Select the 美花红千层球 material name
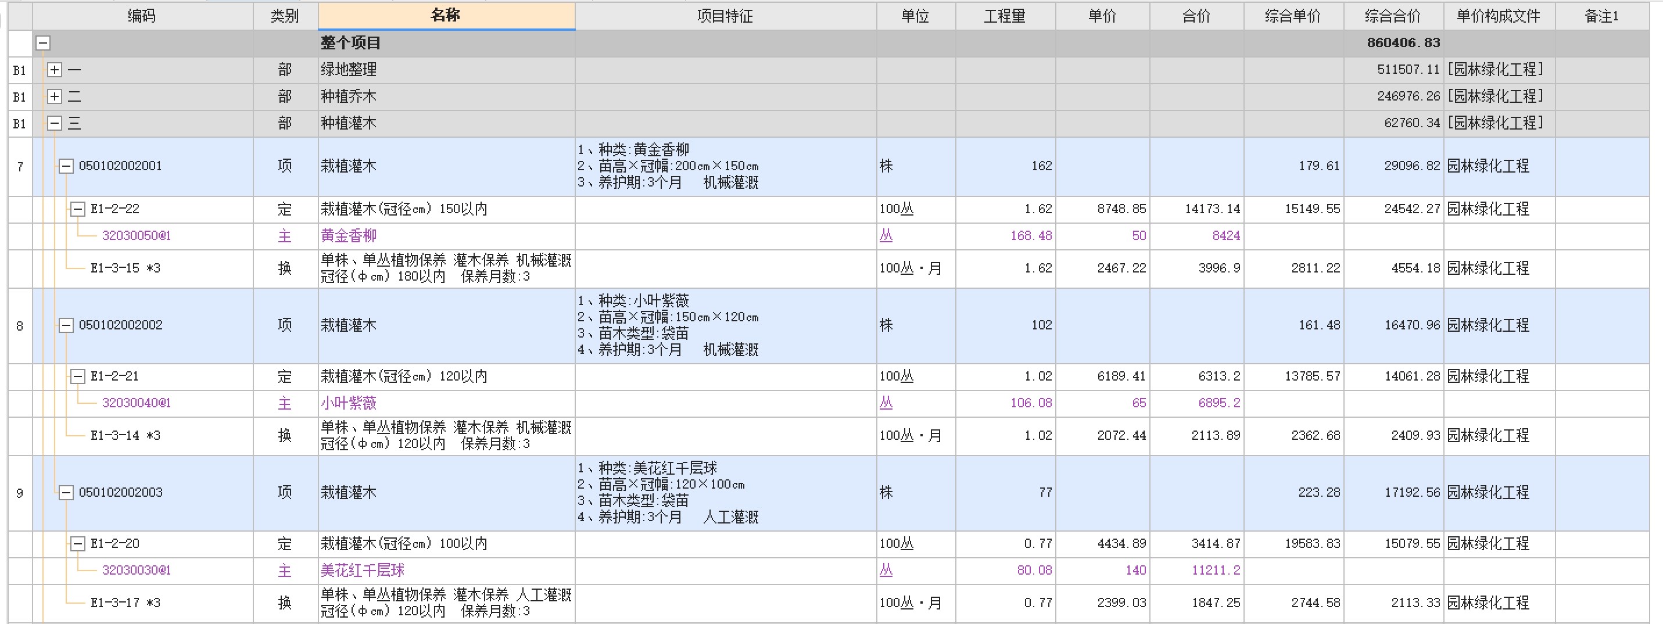Image resolution: width=1663 pixels, height=624 pixels. pyautogui.click(x=363, y=571)
